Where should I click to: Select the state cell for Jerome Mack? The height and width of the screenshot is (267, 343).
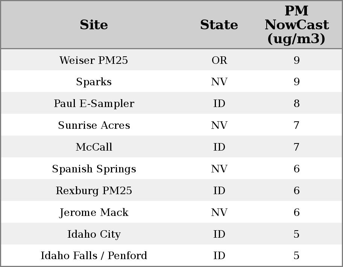point(219,213)
